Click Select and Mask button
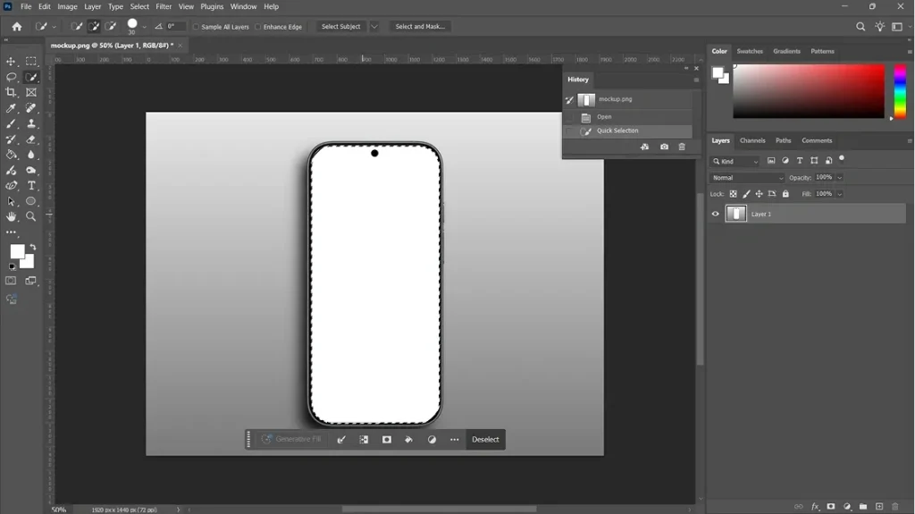 420,26
